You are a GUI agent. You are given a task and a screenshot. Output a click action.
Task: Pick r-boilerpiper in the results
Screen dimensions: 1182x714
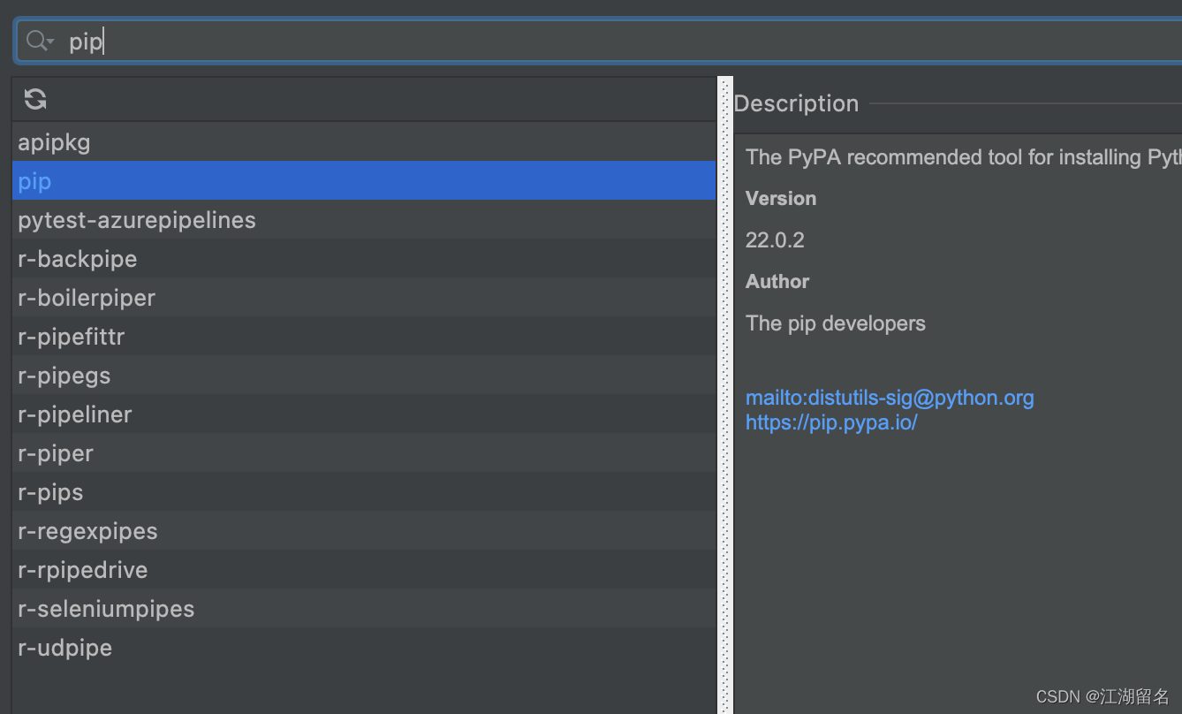click(x=87, y=298)
